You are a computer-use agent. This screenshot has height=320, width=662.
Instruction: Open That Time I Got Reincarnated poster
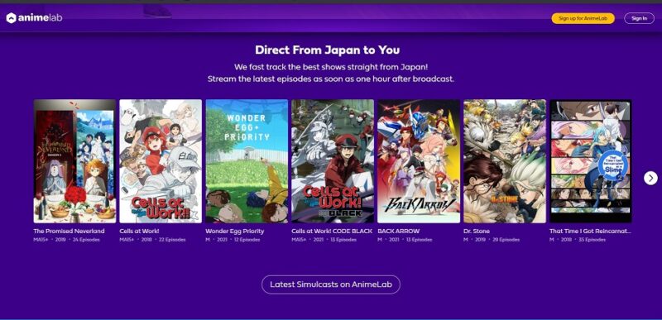[x=590, y=161]
